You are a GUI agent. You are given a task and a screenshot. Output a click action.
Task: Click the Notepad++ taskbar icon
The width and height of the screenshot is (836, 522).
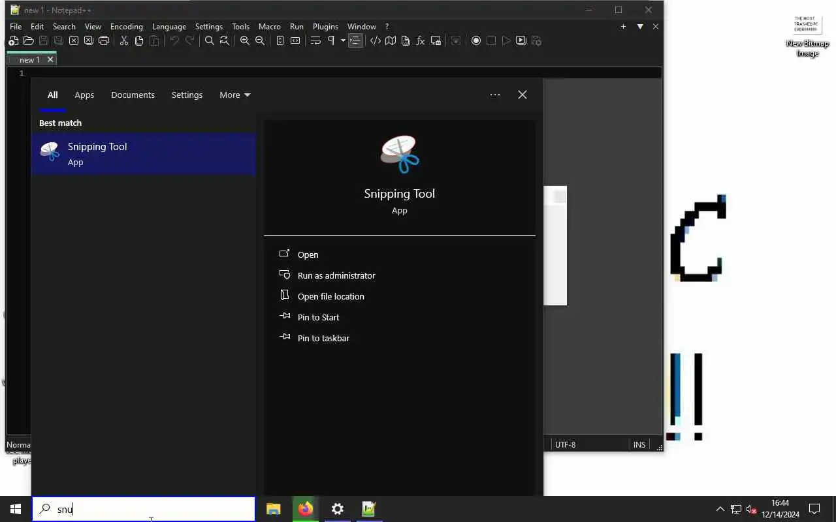[369, 509]
